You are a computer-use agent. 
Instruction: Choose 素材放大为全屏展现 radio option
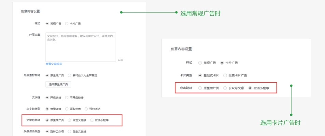[70, 75]
